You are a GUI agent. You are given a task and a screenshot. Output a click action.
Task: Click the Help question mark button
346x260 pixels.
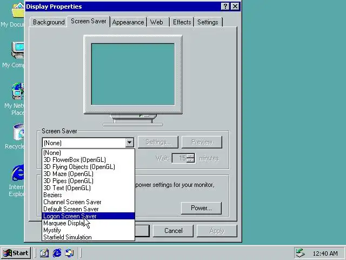point(225,6)
